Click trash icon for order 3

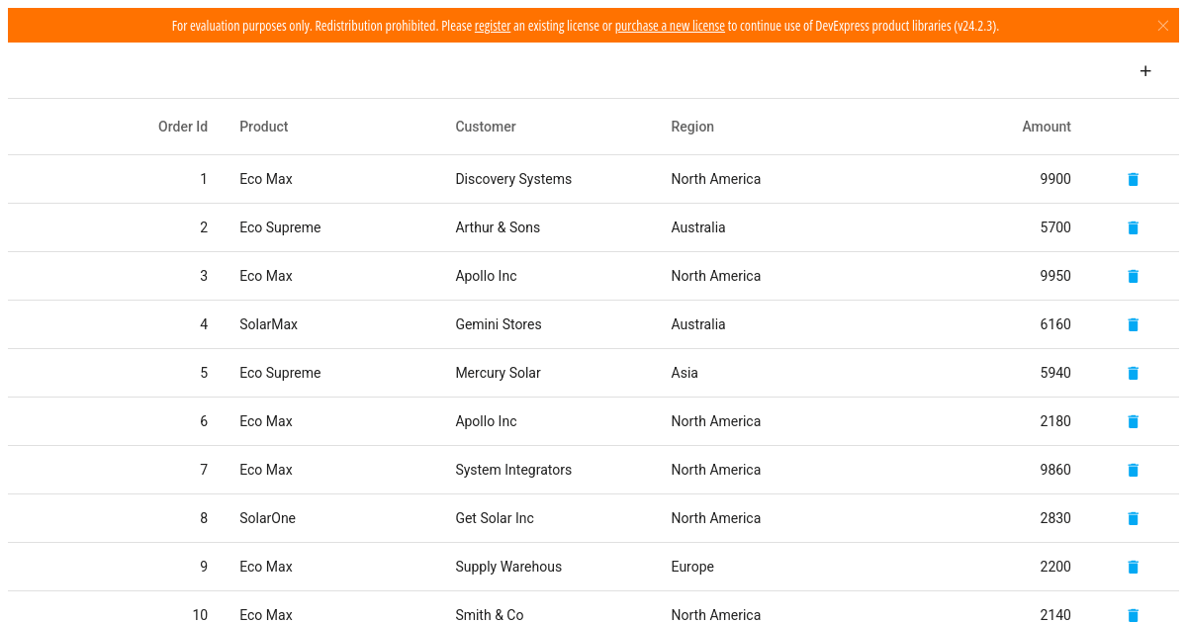(x=1134, y=276)
